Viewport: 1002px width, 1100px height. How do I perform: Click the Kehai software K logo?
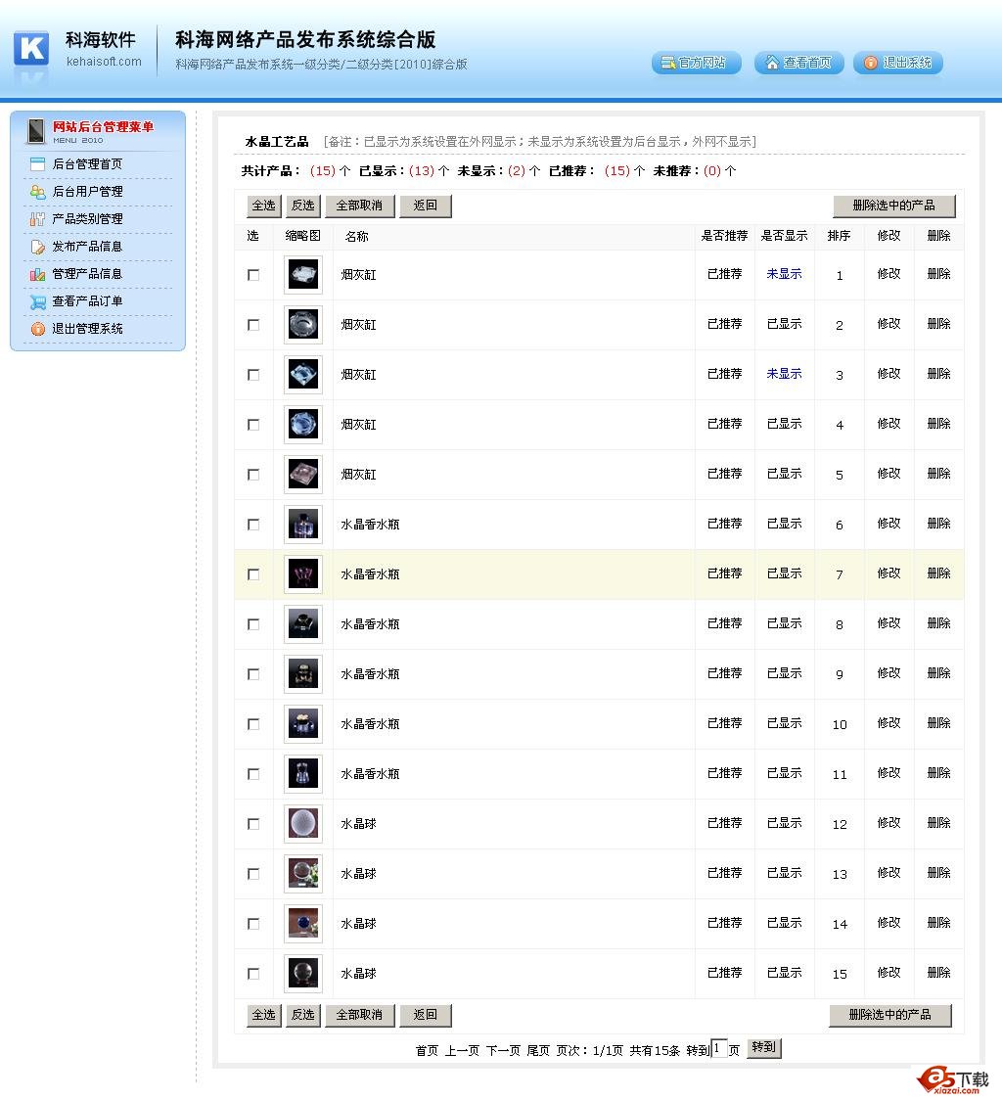click(31, 48)
